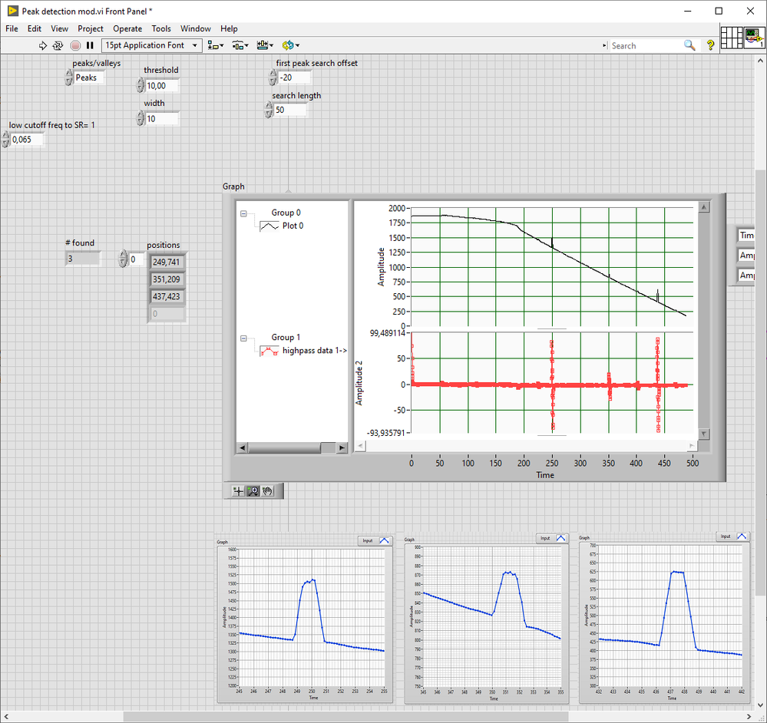The height and width of the screenshot is (723, 767).
Task: Select the low cutoff freq field 0,065
Action: [27, 140]
